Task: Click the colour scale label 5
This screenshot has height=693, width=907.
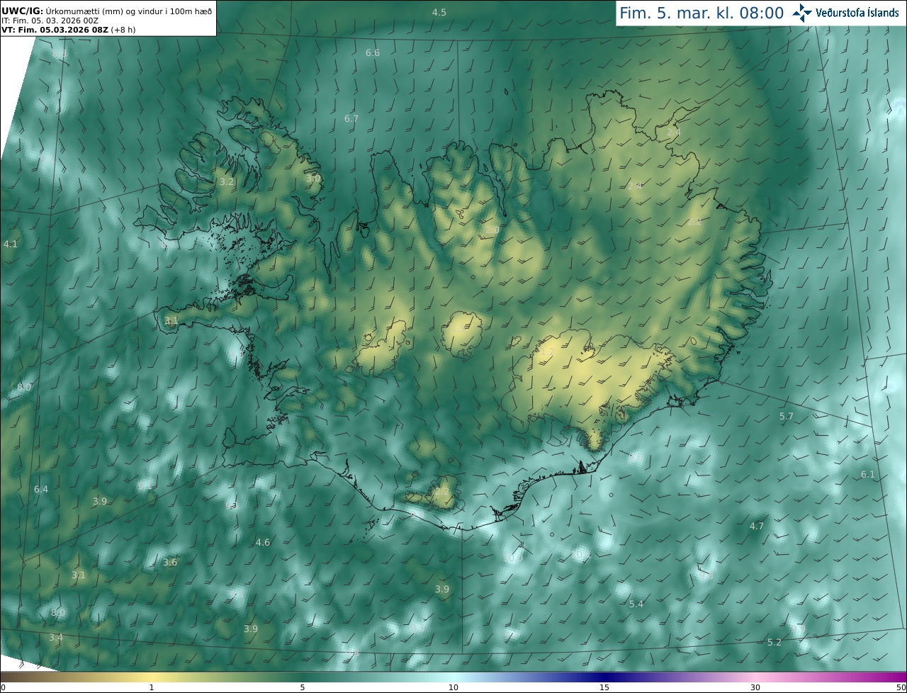Action: click(303, 687)
